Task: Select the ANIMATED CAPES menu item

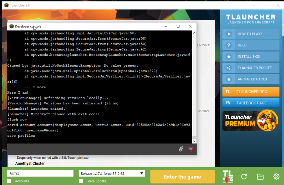Action: click(251, 79)
